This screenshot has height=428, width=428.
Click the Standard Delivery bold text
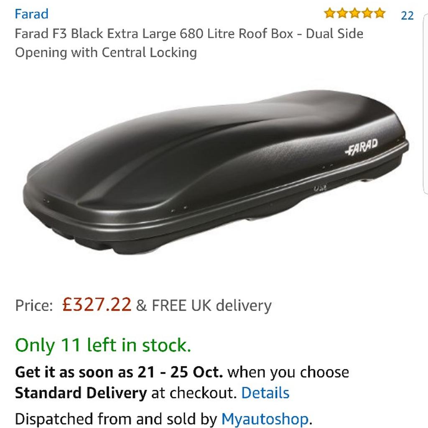pyautogui.click(x=81, y=393)
